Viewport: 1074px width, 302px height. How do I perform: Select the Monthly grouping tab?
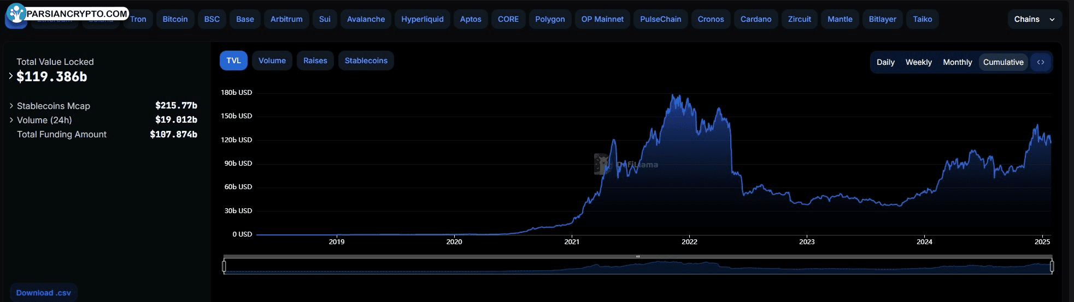coord(958,62)
